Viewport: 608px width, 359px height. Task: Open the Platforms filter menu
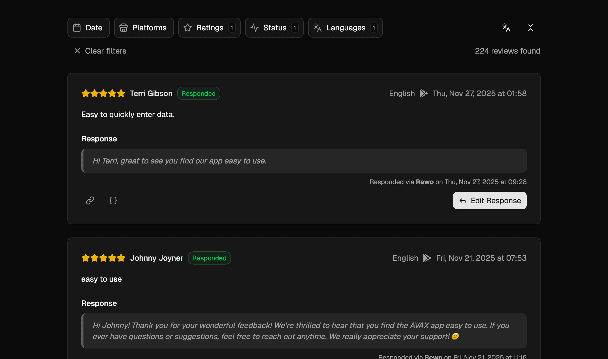tap(144, 28)
